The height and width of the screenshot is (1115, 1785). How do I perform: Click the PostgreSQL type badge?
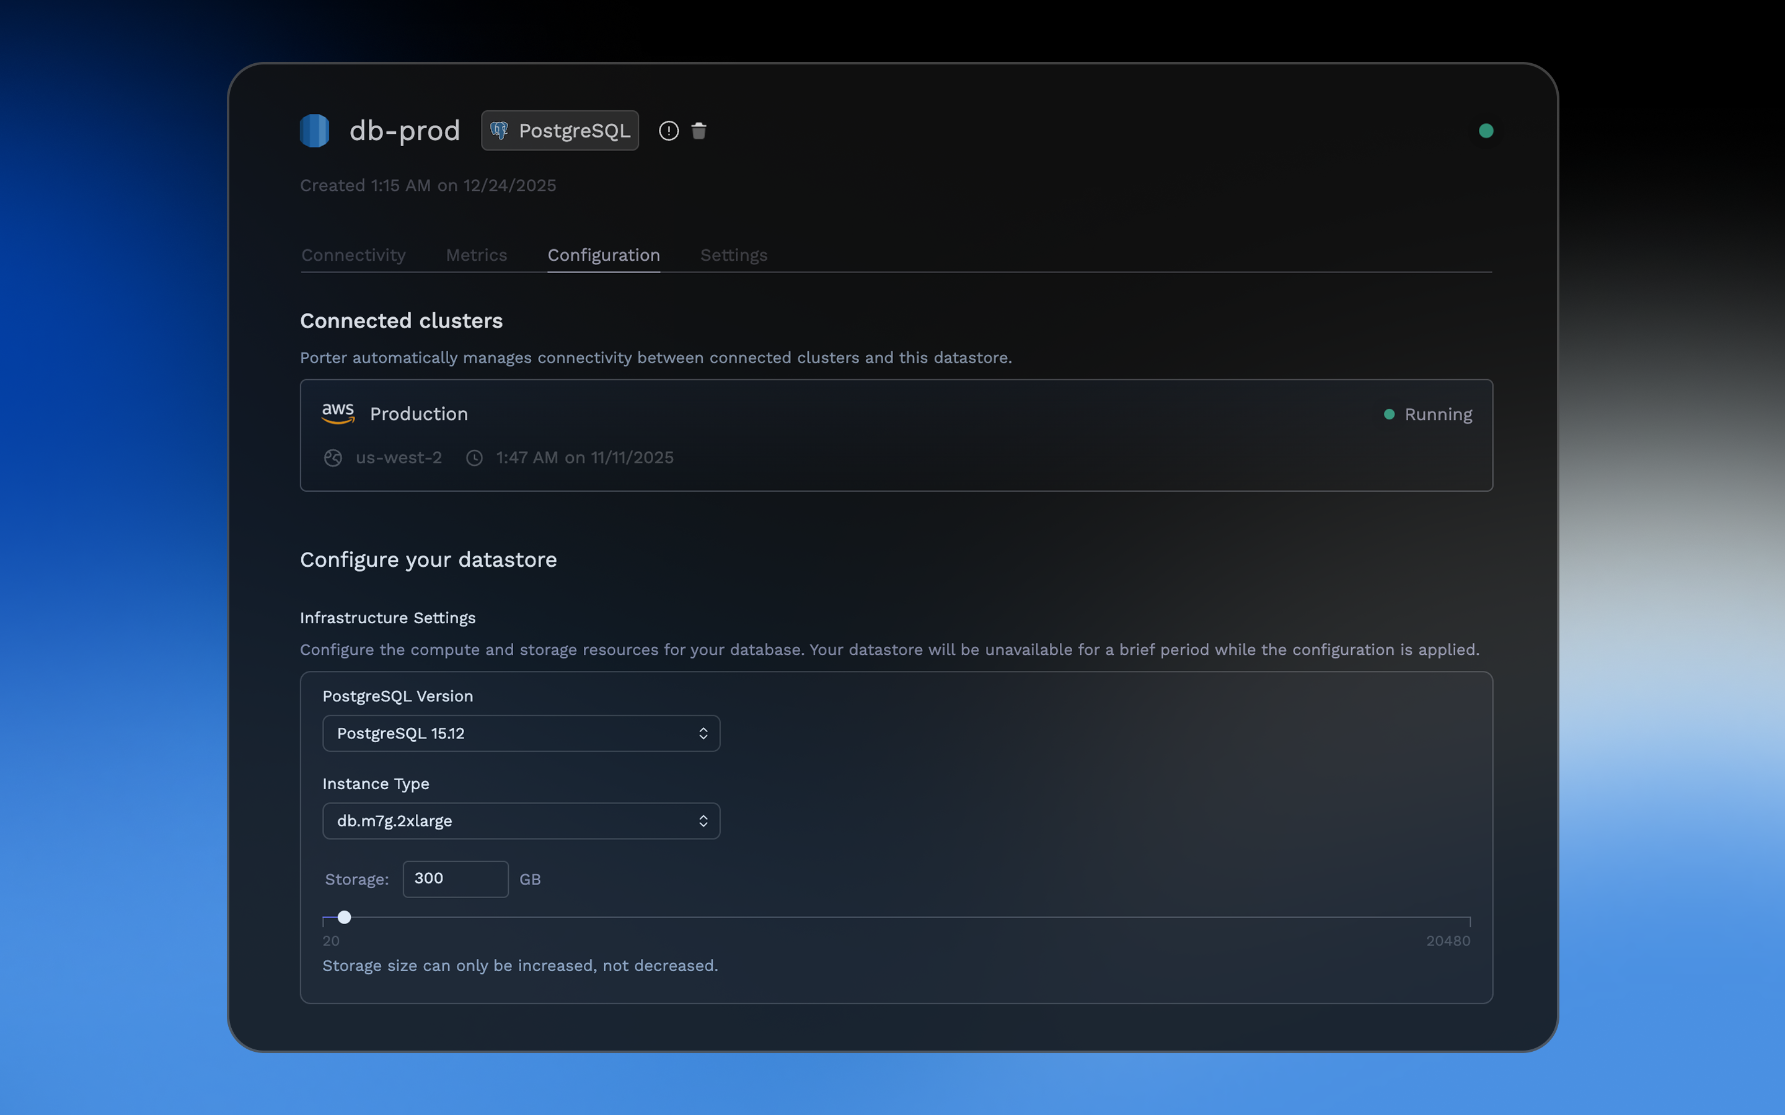tap(560, 131)
